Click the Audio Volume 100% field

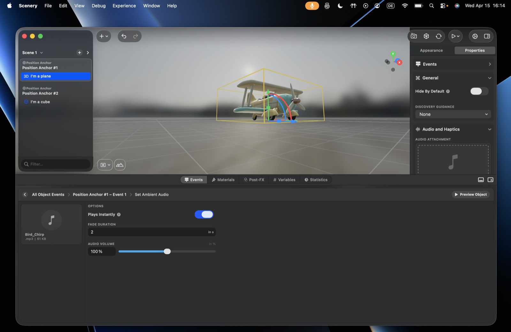pos(102,252)
